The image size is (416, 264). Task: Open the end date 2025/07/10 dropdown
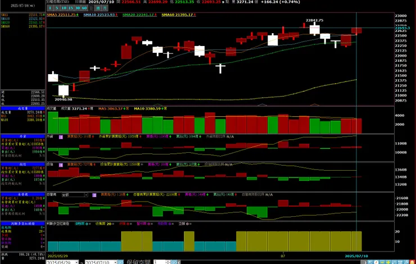point(115,262)
